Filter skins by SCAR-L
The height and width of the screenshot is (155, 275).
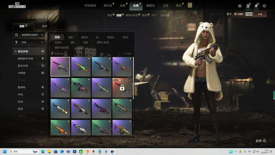[x=58, y=43]
